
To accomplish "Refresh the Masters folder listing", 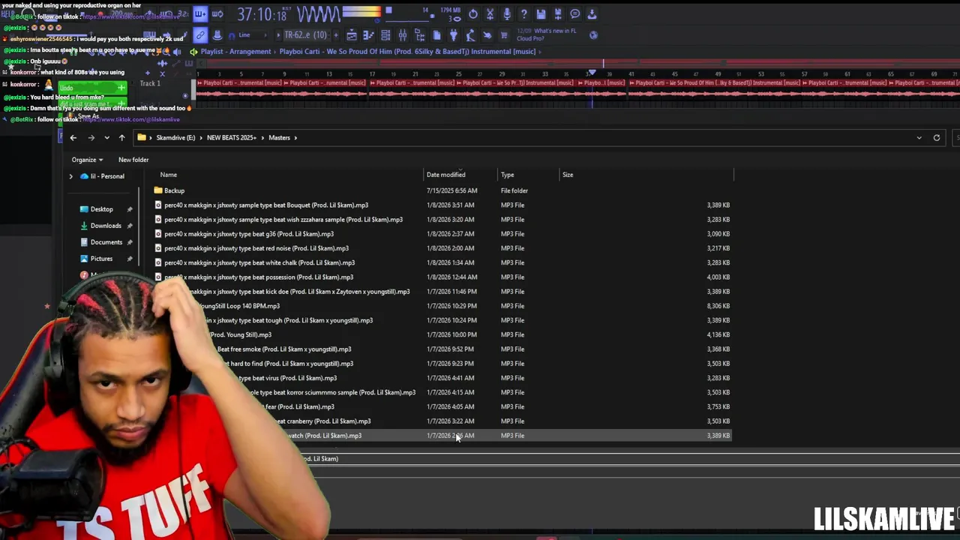I will click(936, 137).
